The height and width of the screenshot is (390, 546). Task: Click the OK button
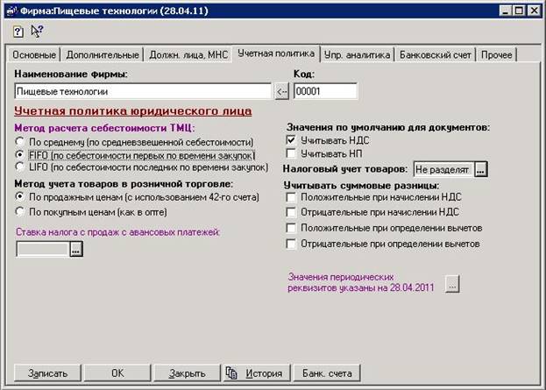click(117, 372)
